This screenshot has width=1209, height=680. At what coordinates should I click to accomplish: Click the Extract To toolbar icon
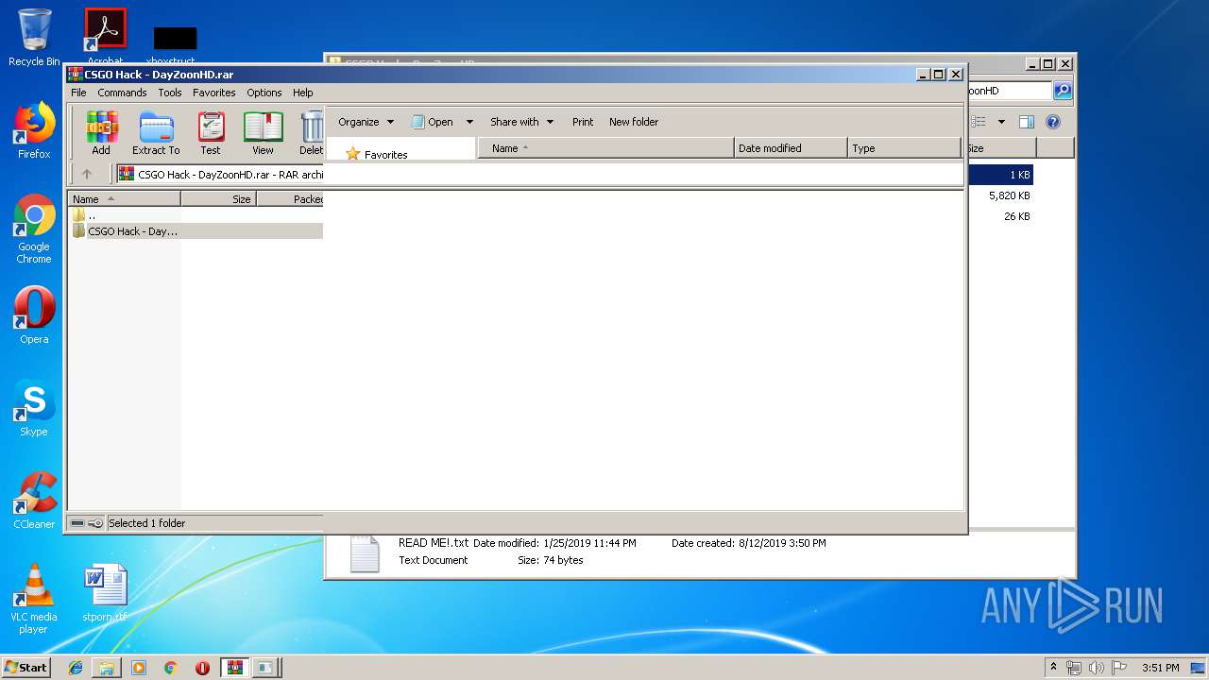156,133
